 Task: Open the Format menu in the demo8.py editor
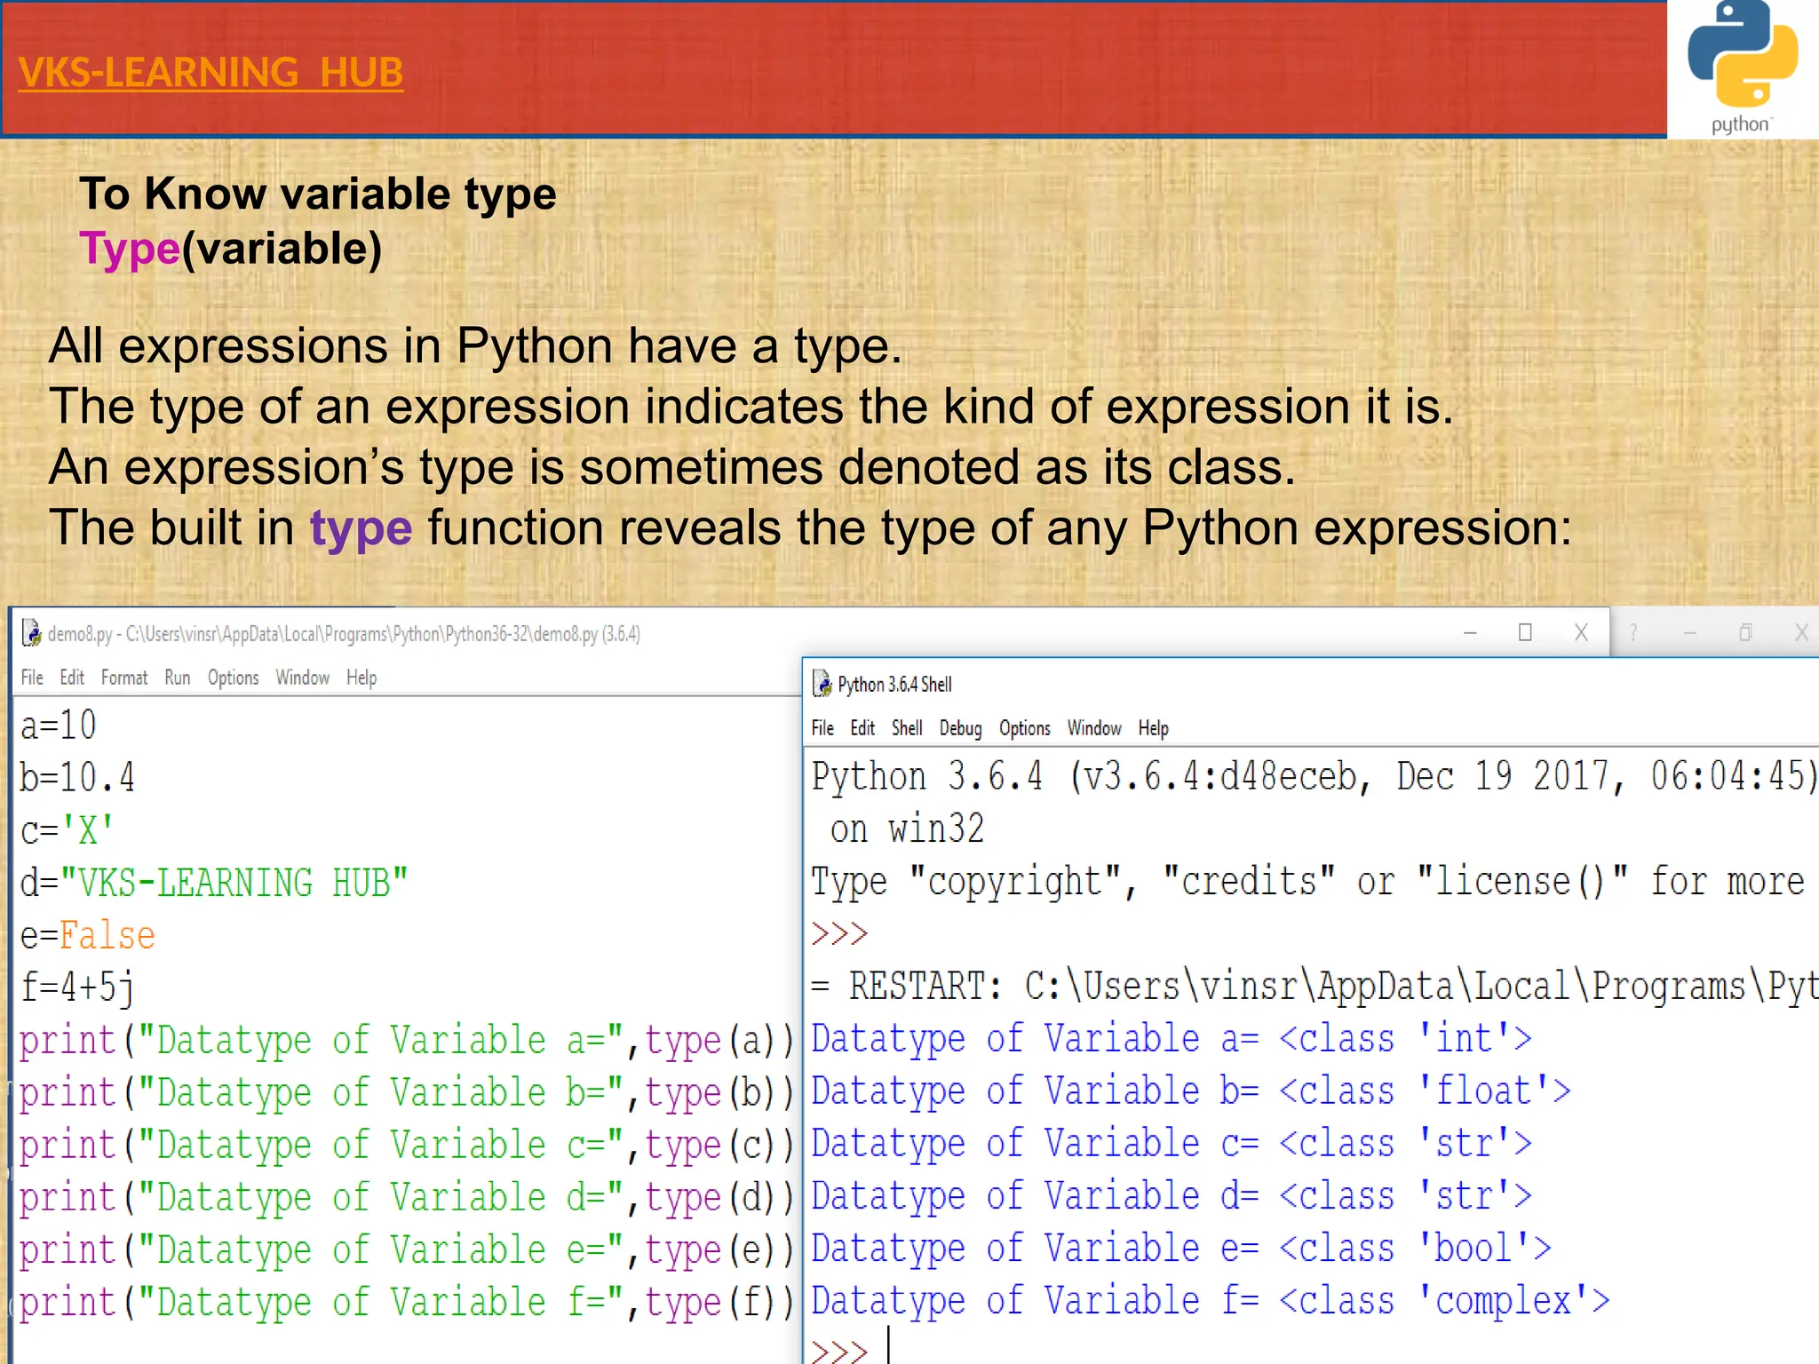(x=124, y=678)
